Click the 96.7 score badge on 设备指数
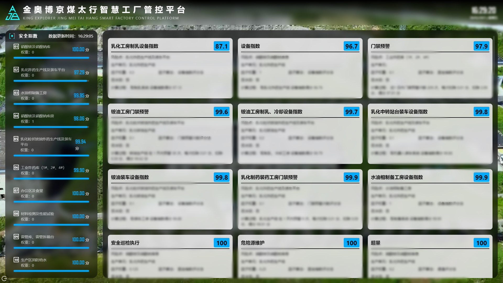This screenshot has width=503, height=283. point(351,46)
